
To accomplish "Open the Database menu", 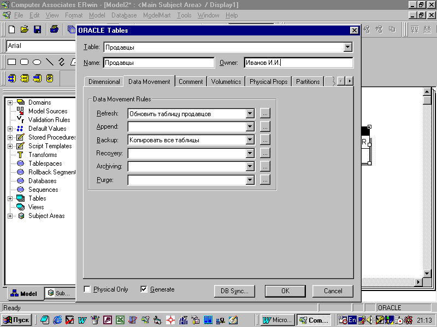I will [x=124, y=15].
